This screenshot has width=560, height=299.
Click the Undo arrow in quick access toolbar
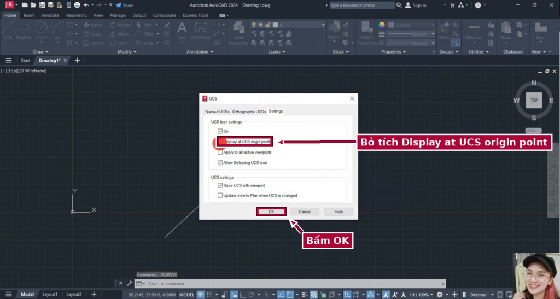[86, 5]
